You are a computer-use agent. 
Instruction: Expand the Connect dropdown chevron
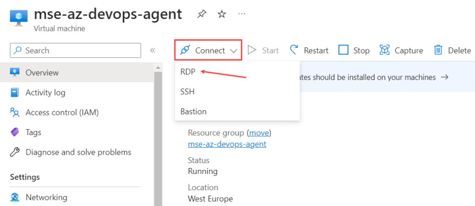(234, 51)
